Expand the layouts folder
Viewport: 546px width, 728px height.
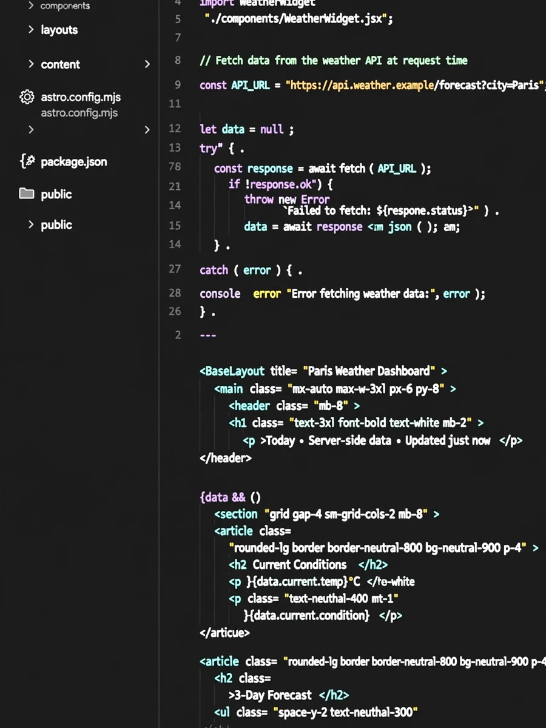coord(31,30)
